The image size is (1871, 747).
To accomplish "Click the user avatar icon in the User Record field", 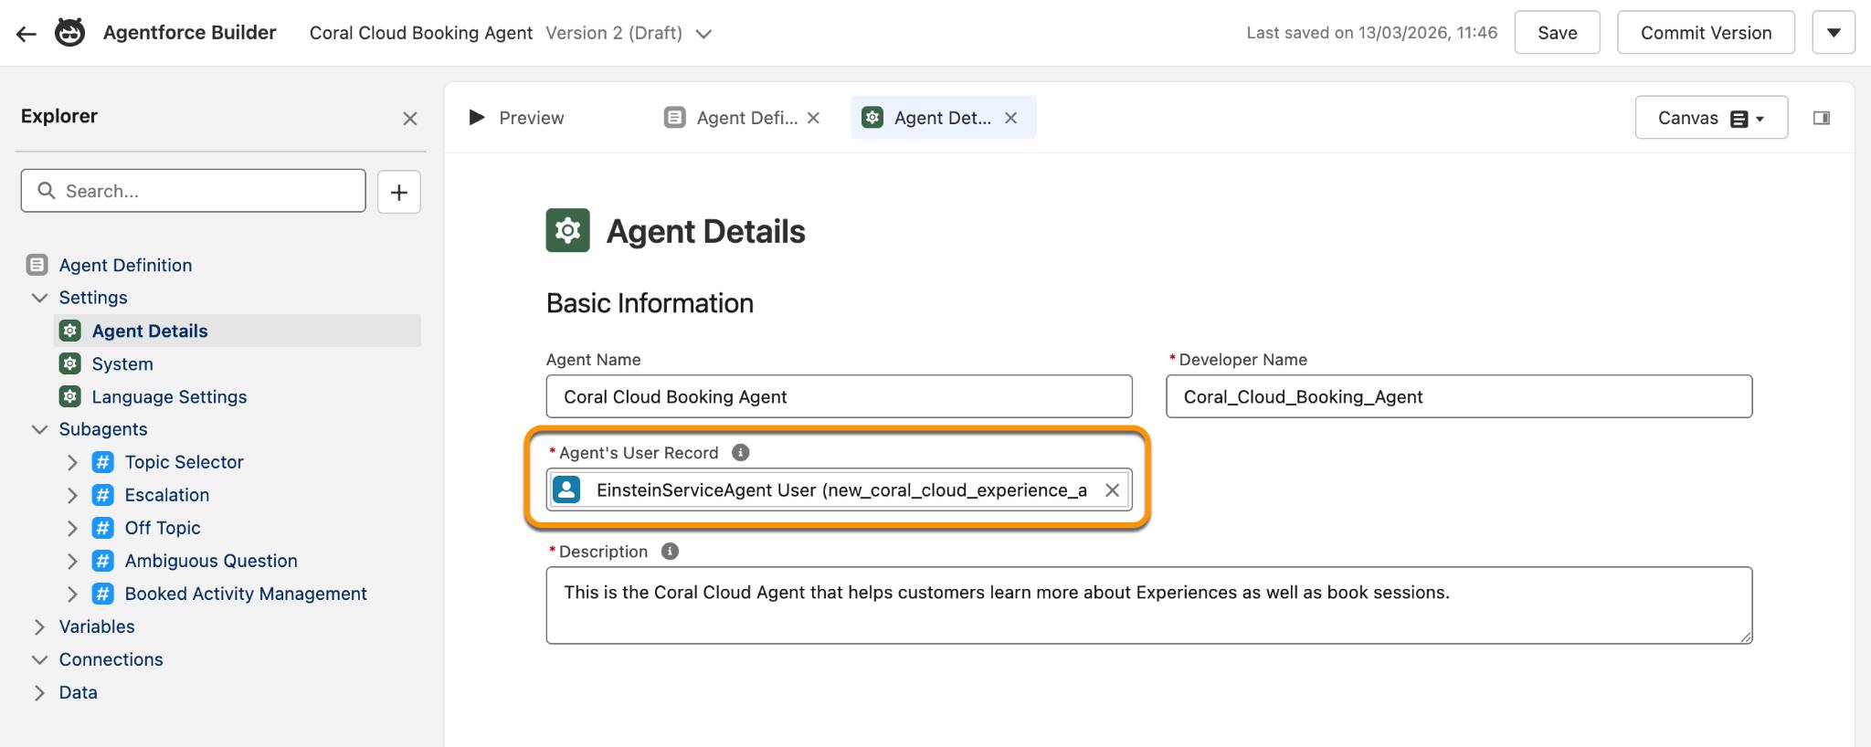I will tap(566, 489).
